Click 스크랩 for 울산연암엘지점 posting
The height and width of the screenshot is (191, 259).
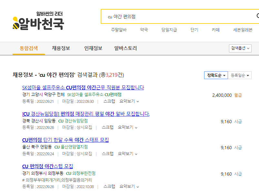point(108,154)
